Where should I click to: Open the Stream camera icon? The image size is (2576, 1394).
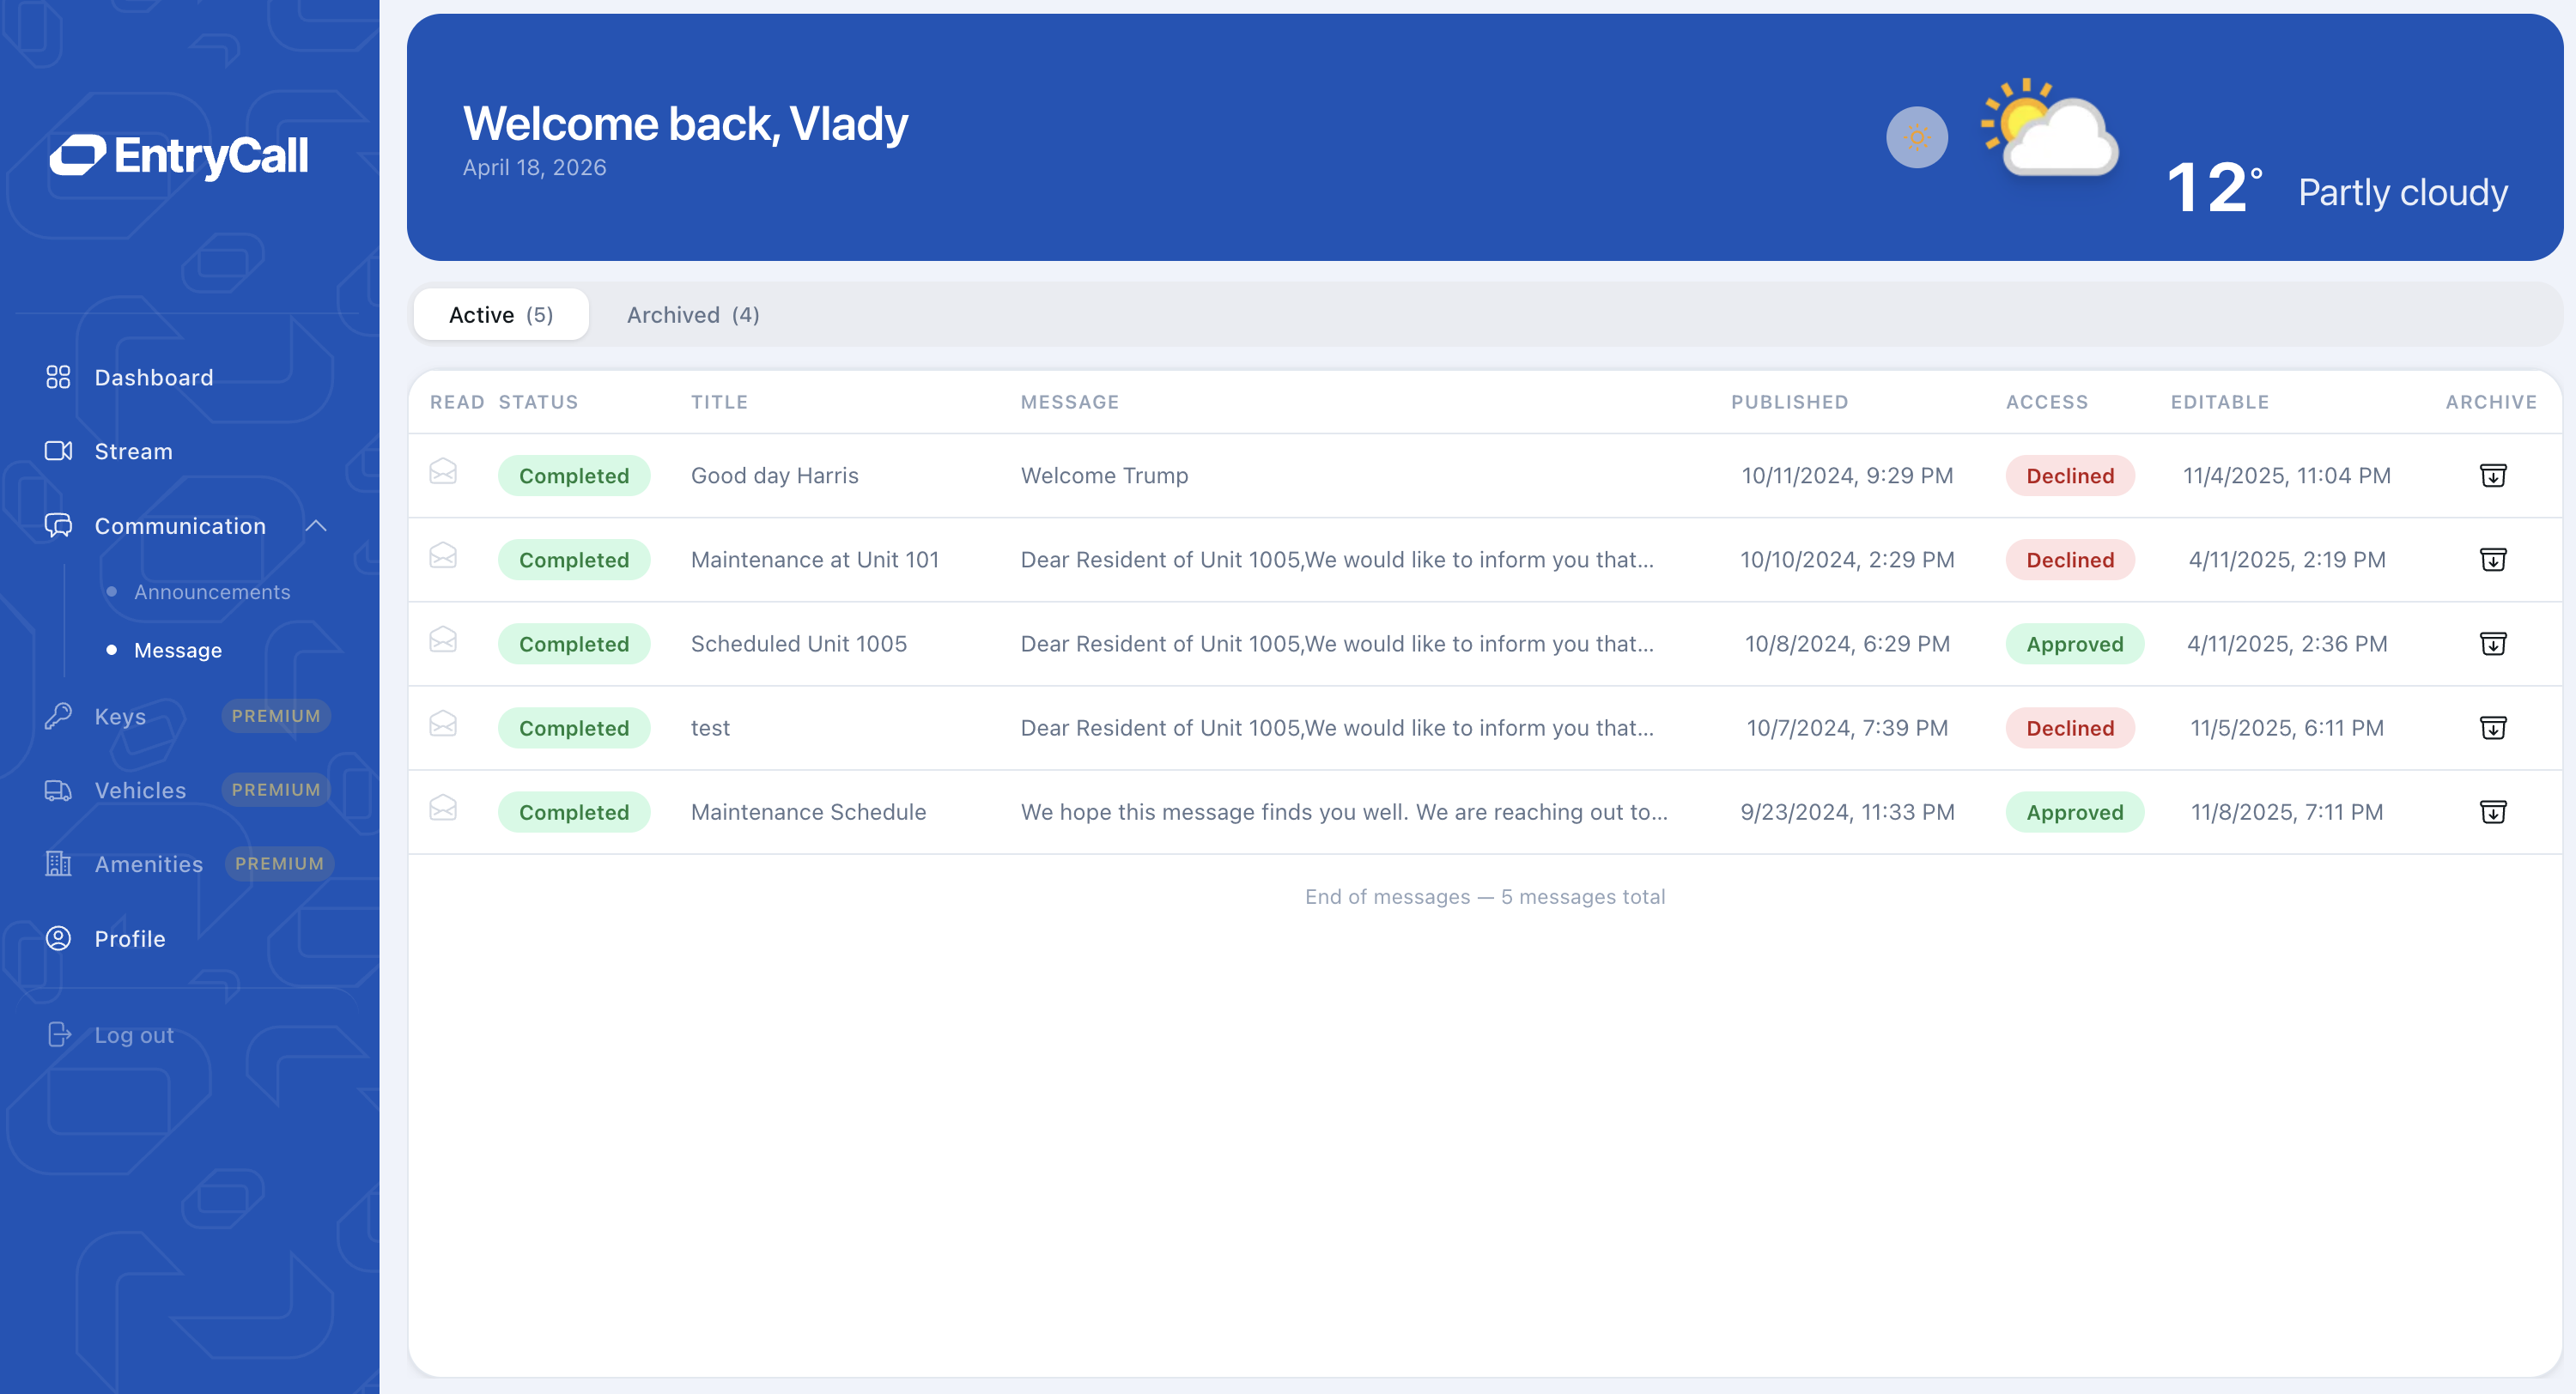[58, 451]
